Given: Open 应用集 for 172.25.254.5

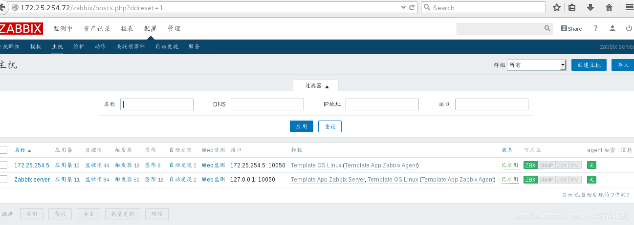Looking at the screenshot, I should tap(64, 165).
